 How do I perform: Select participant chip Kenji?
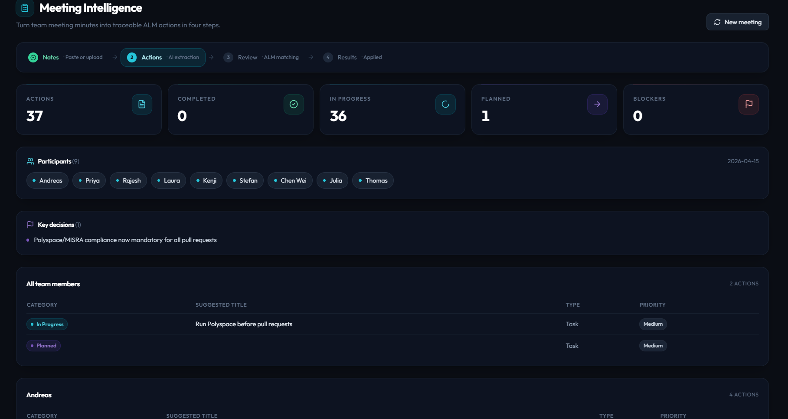coord(206,180)
